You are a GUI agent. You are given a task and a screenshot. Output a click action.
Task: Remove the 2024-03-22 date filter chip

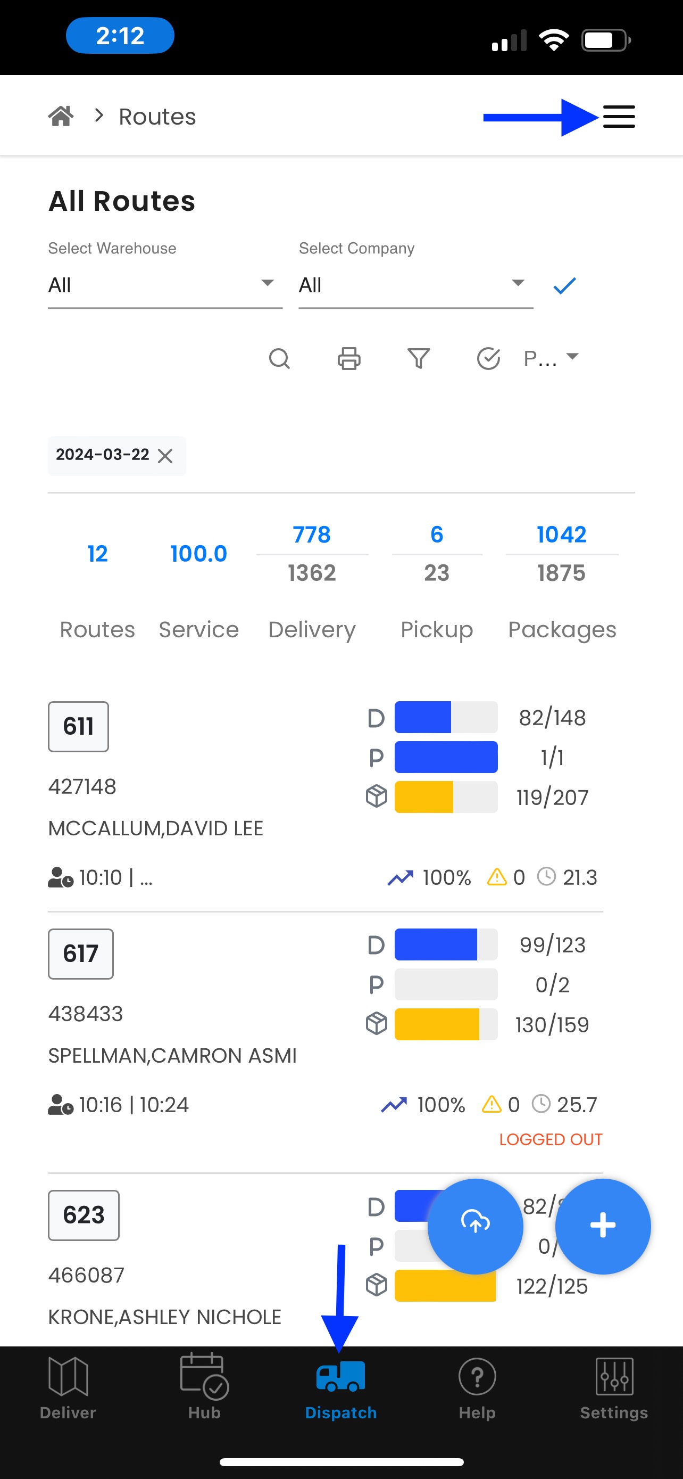click(x=165, y=456)
